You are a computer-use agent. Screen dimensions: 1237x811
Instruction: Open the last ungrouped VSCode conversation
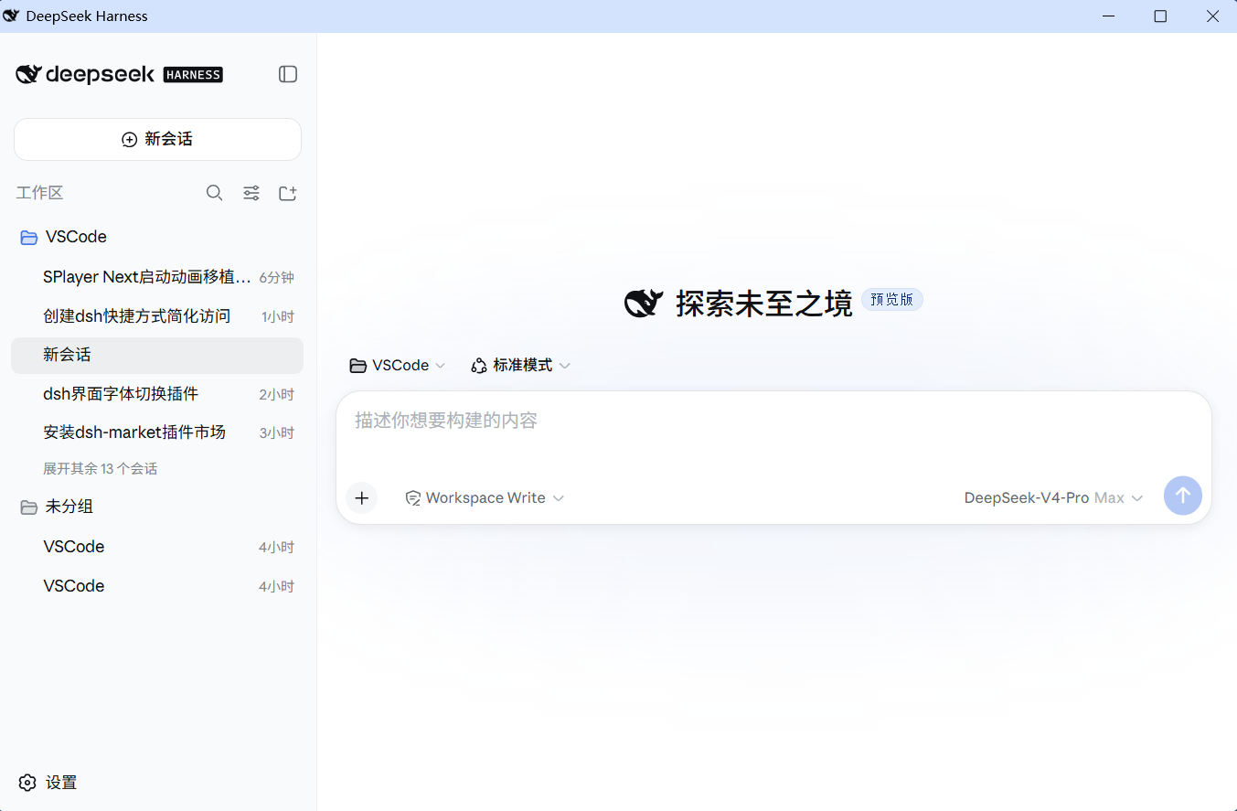pyautogui.click(x=157, y=586)
